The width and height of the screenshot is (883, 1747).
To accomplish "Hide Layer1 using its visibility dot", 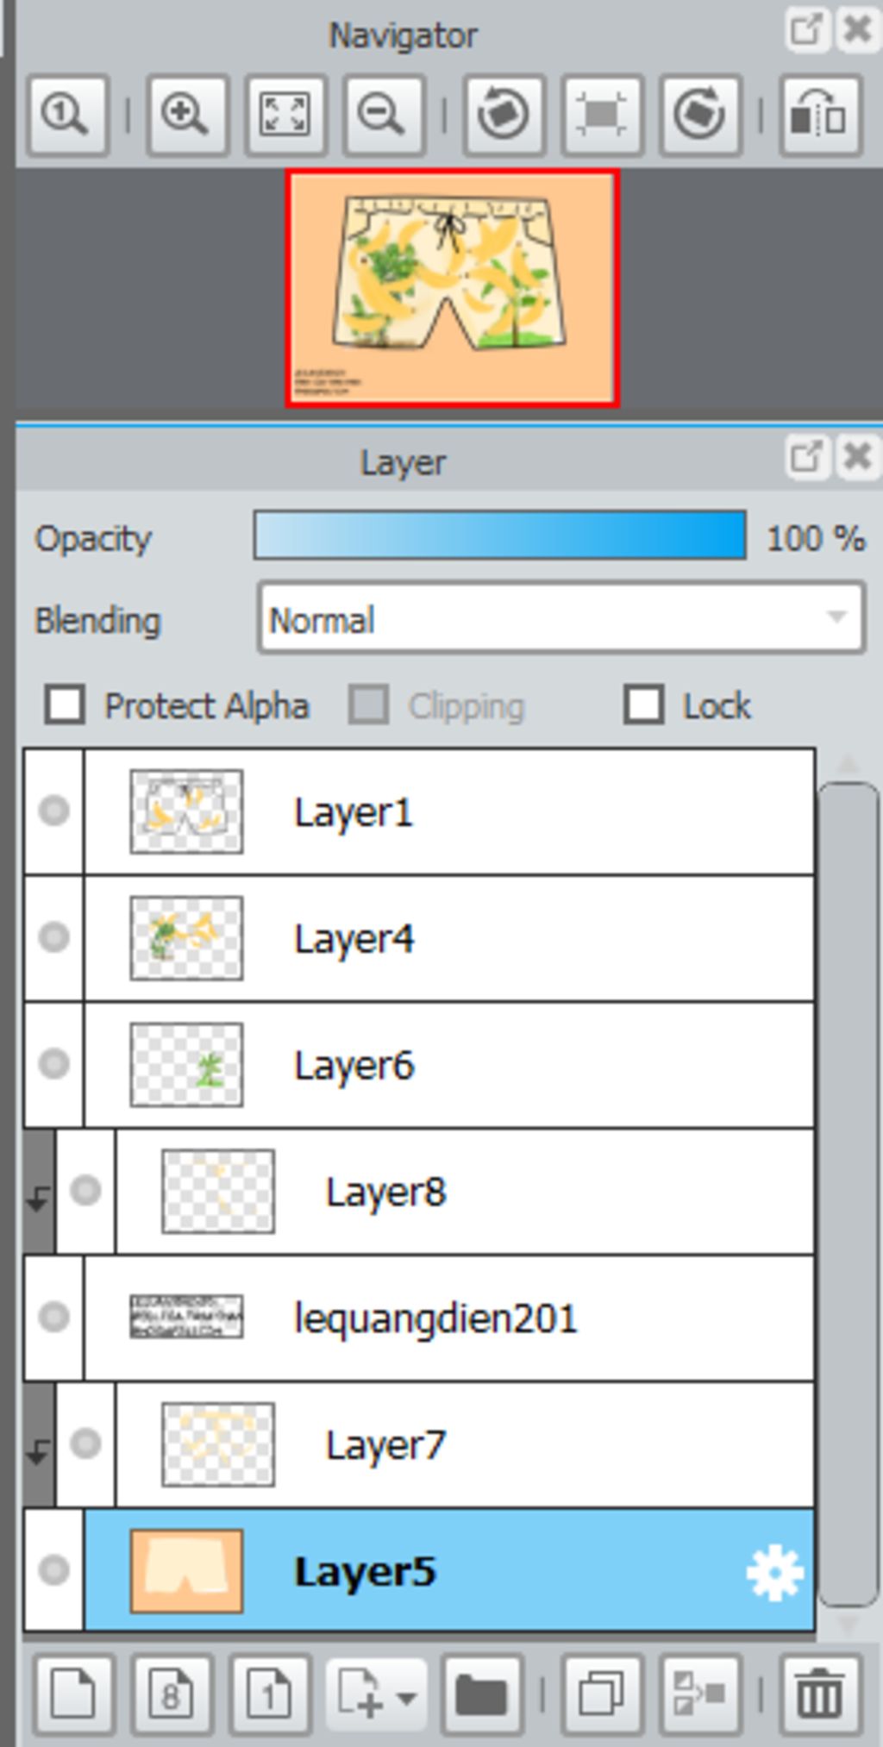I will 53,811.
